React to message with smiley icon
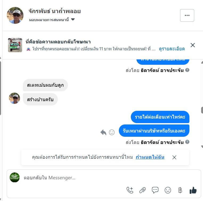The width and height of the screenshot is (203, 201). [112, 132]
